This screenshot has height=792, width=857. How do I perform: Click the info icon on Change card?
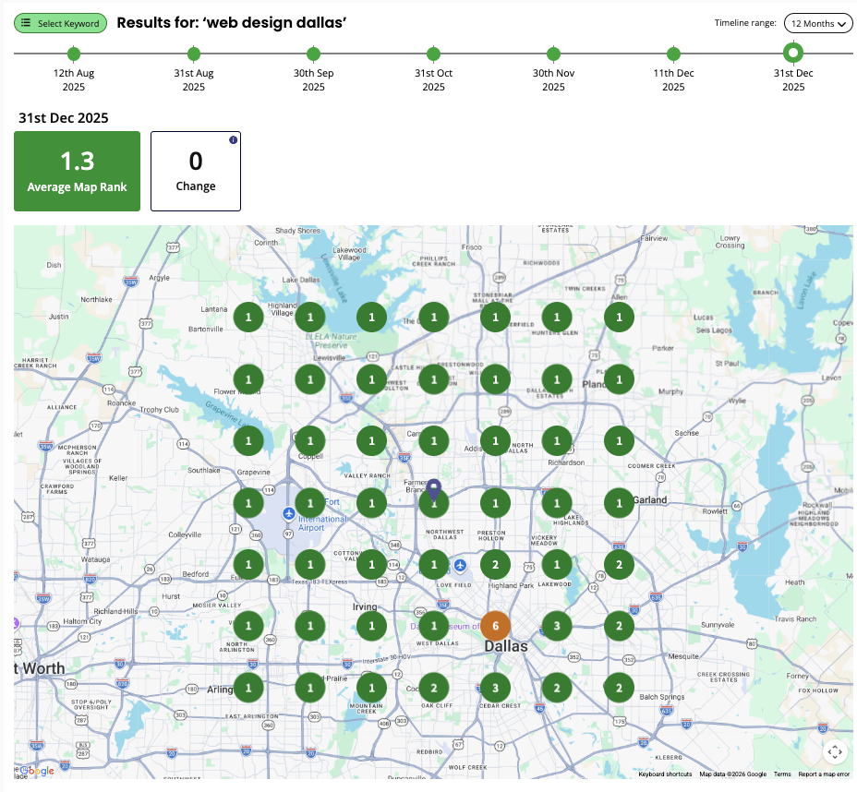click(x=233, y=140)
